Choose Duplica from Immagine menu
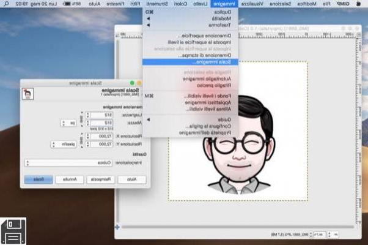The image size is (368, 245). point(190,12)
